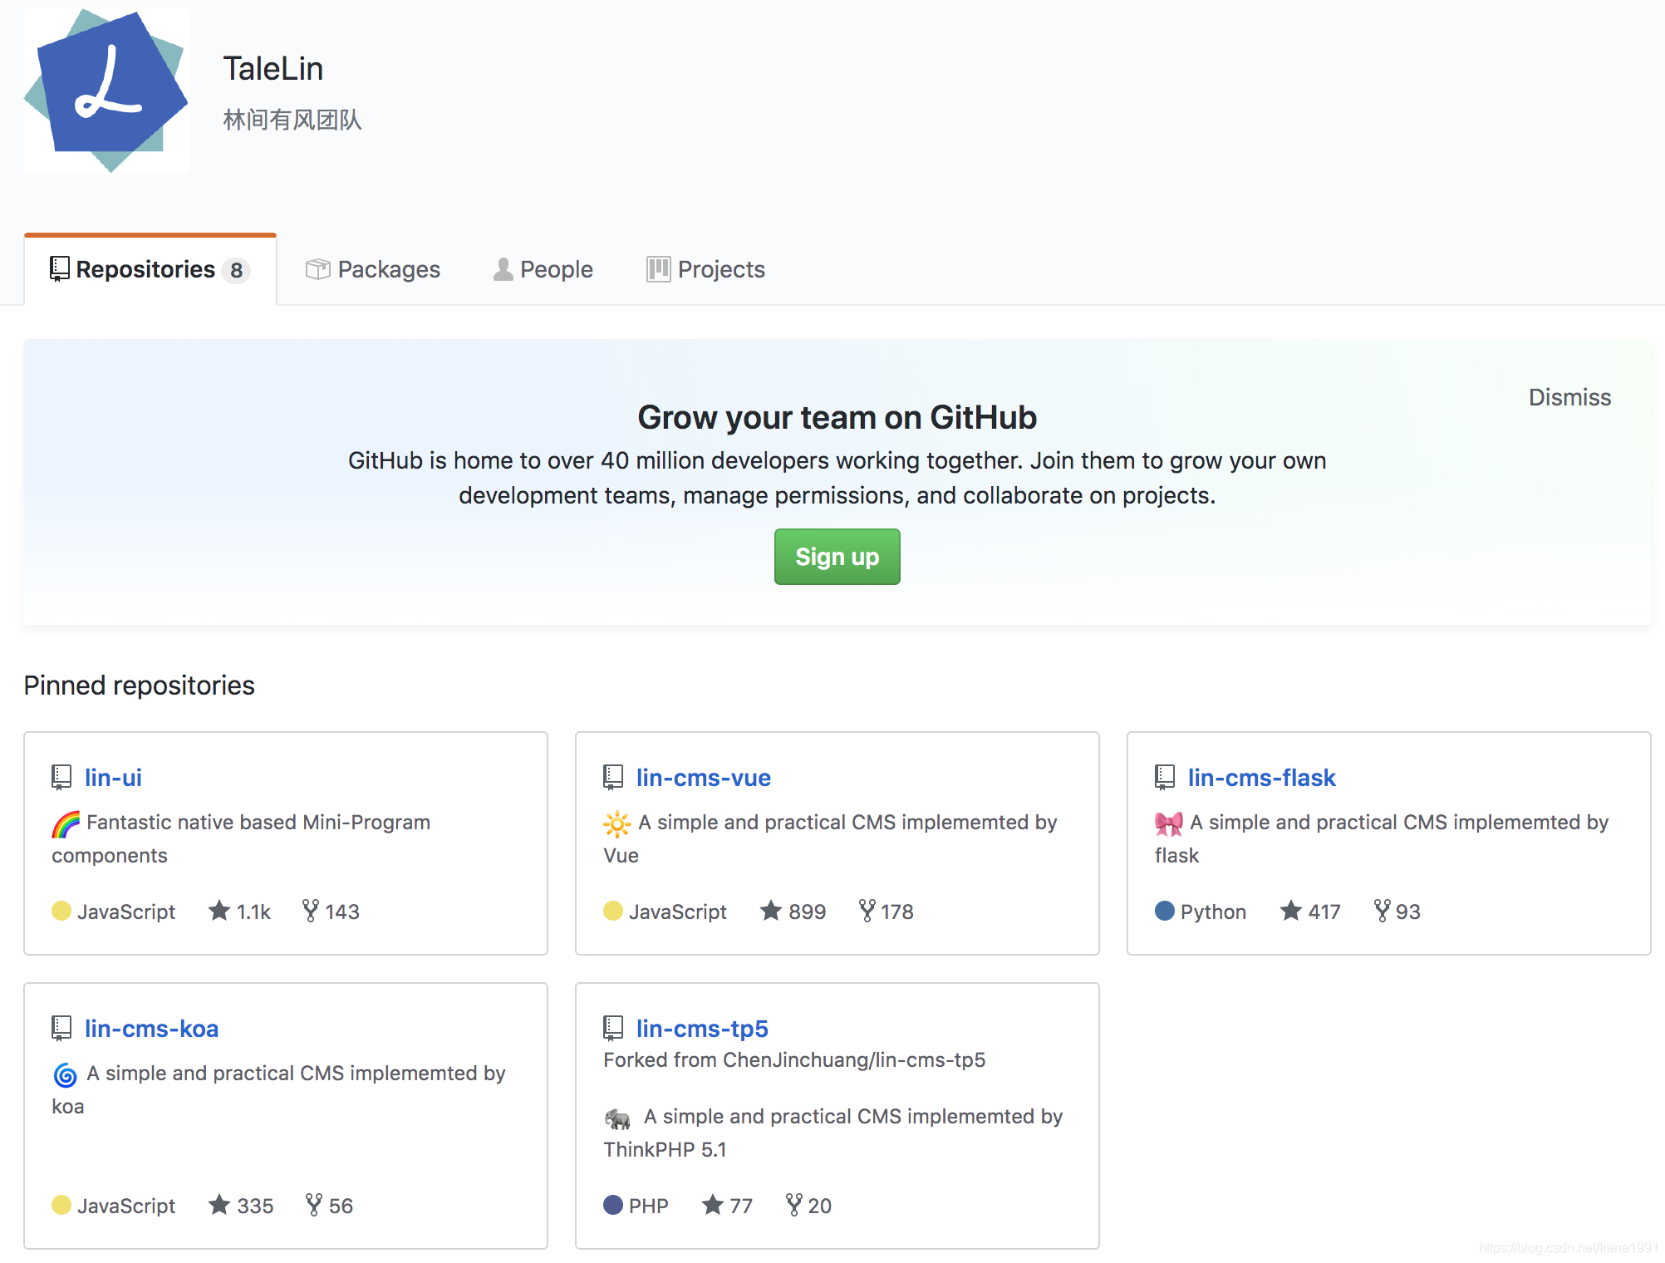View lin-cms-tp5 stargazers 77

pyautogui.click(x=727, y=1206)
